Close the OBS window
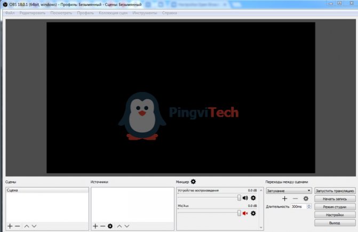 pyautogui.click(x=352, y=3)
